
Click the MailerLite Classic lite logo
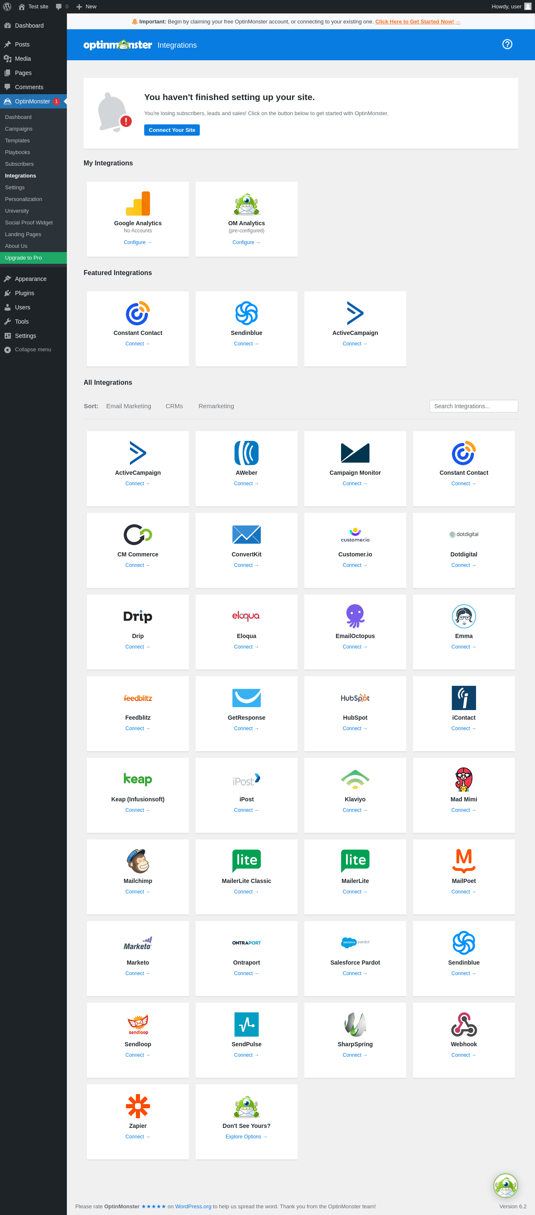coord(246,861)
